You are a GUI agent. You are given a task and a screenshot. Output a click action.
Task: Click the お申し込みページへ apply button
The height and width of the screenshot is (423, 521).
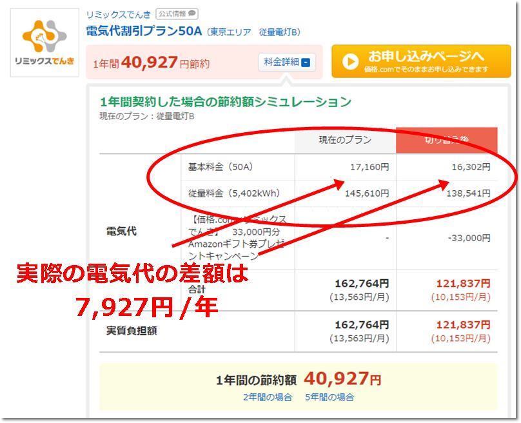pos(421,61)
